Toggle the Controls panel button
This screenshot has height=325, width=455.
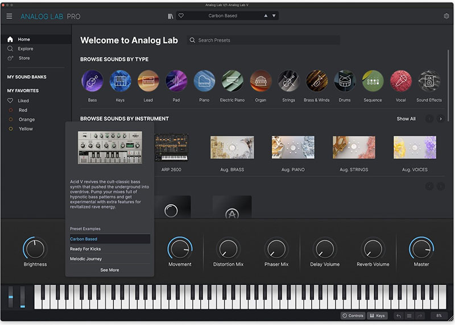click(x=353, y=315)
